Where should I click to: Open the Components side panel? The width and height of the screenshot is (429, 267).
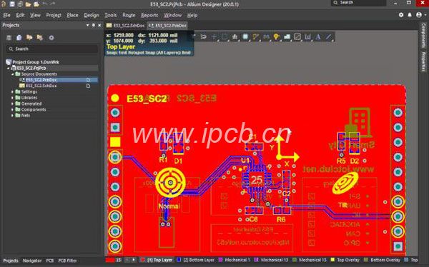(423, 36)
